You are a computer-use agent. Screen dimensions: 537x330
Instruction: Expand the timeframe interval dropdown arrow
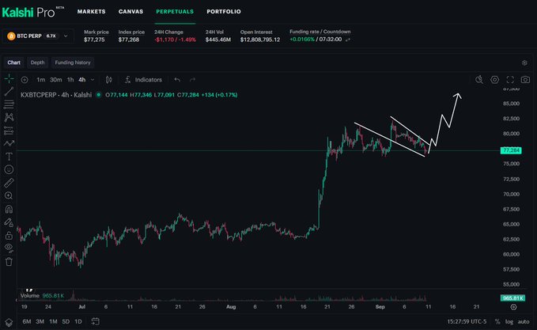click(x=93, y=80)
